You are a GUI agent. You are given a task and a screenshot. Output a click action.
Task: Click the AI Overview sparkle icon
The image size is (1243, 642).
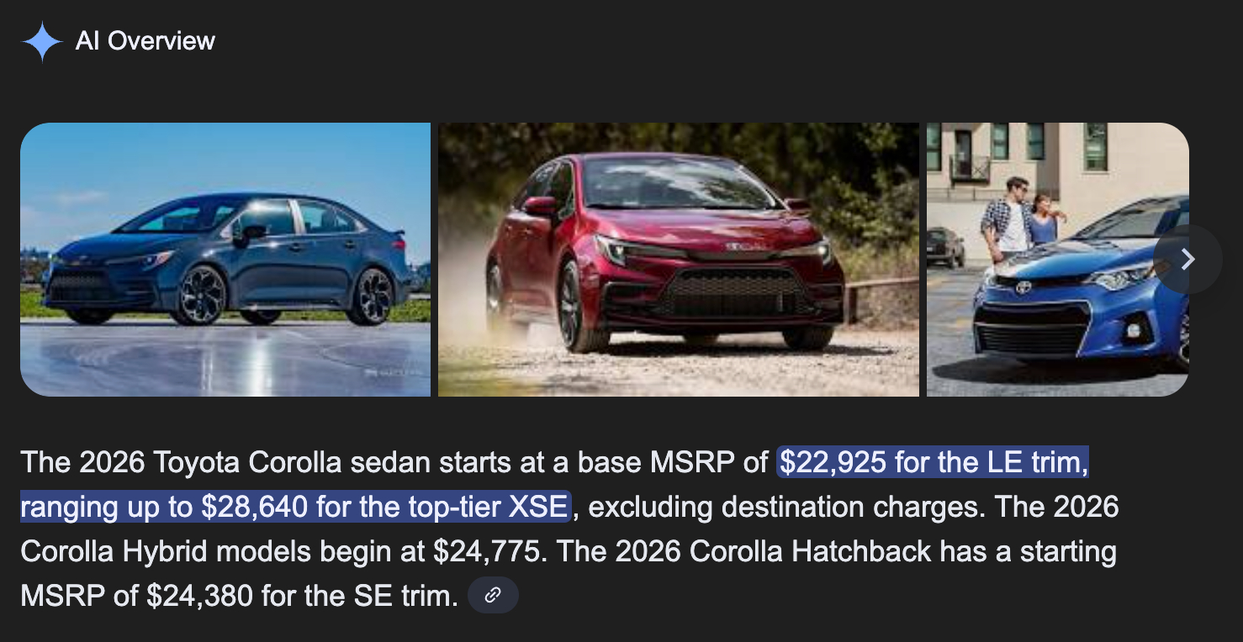[x=42, y=41]
